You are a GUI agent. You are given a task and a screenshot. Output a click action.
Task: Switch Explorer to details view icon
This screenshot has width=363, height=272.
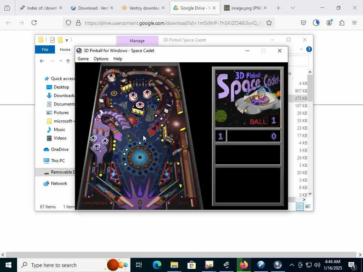pos(300,206)
